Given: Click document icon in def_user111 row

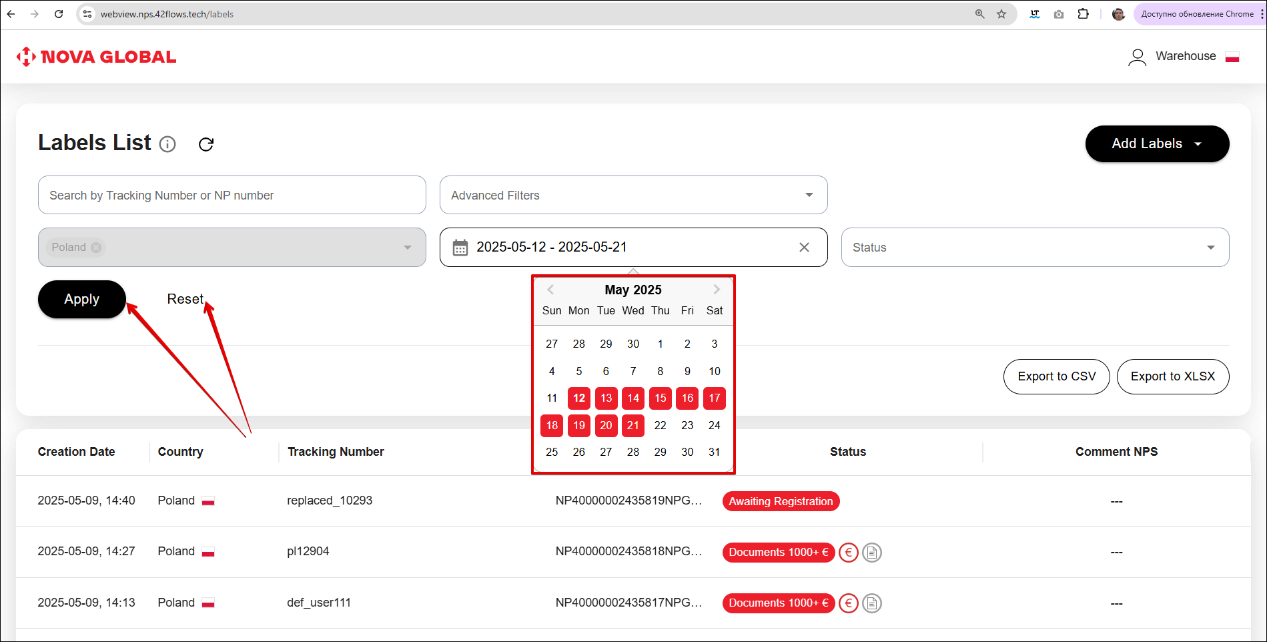Looking at the screenshot, I should point(871,603).
